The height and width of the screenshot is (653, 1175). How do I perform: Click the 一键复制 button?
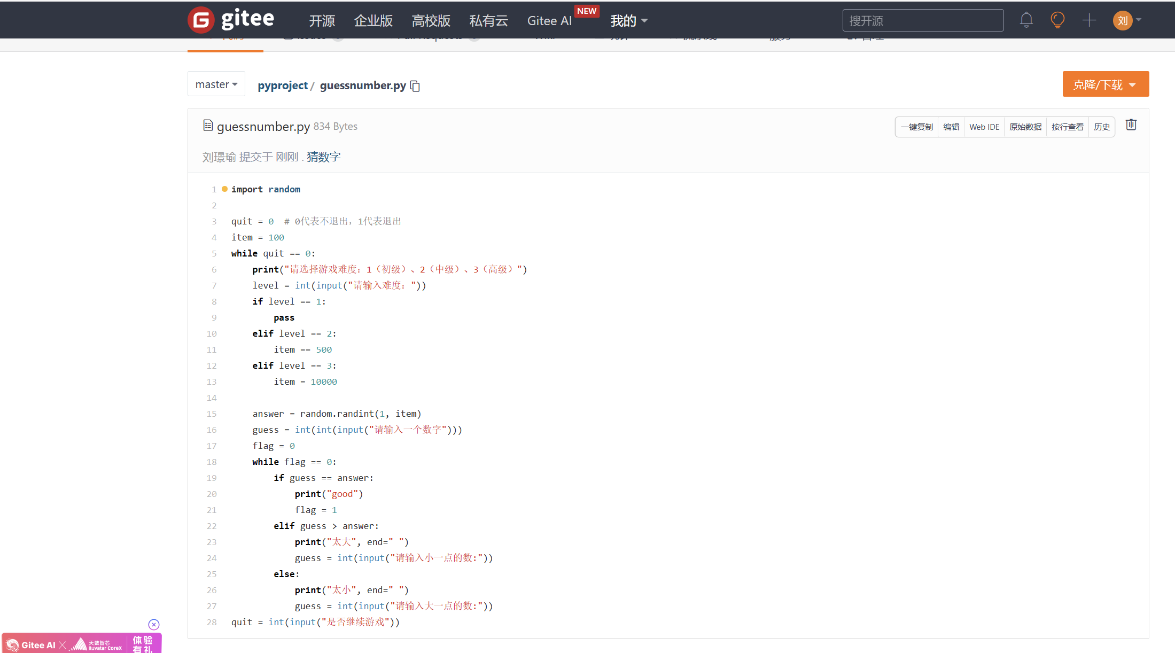[x=917, y=127]
